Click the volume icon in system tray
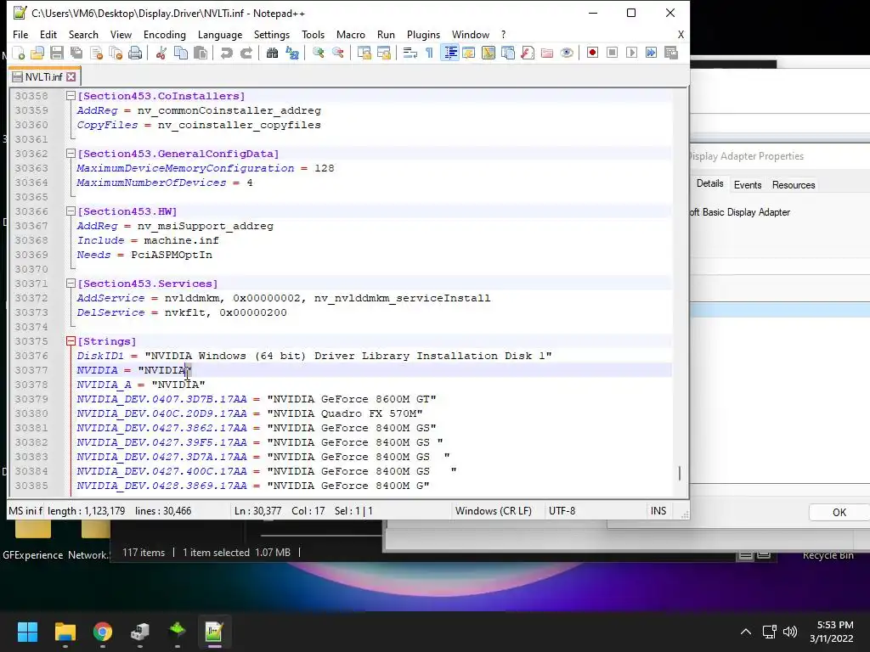The image size is (870, 652). [x=789, y=632]
